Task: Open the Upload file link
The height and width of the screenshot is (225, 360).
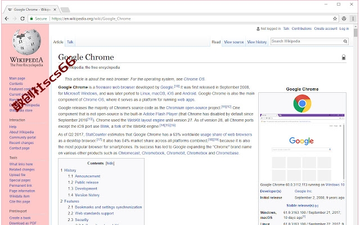Action: 17,175
